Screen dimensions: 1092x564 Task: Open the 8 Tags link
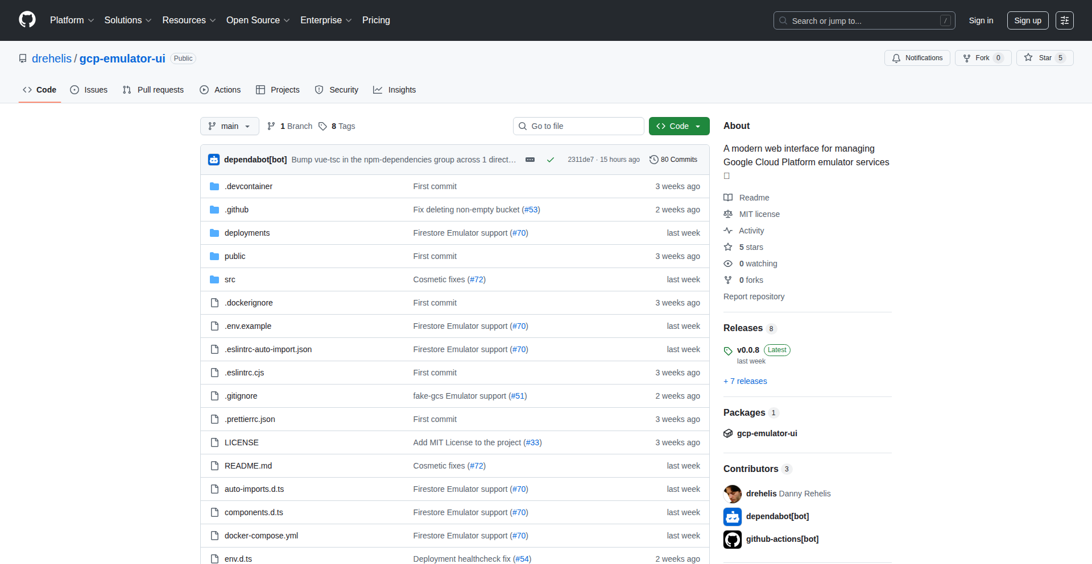(337, 126)
